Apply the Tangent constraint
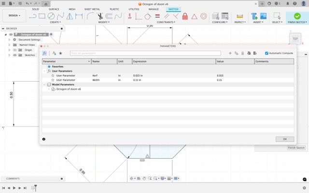 [148, 16]
